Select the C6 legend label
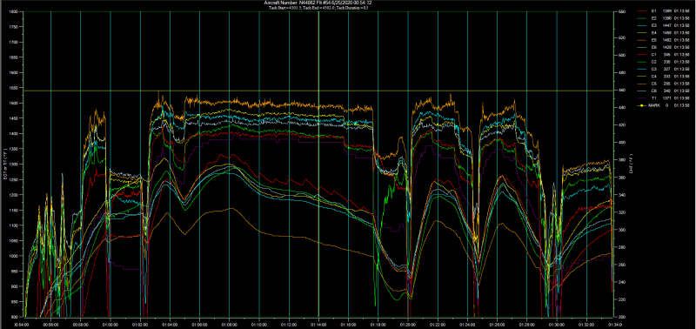 coord(654,91)
